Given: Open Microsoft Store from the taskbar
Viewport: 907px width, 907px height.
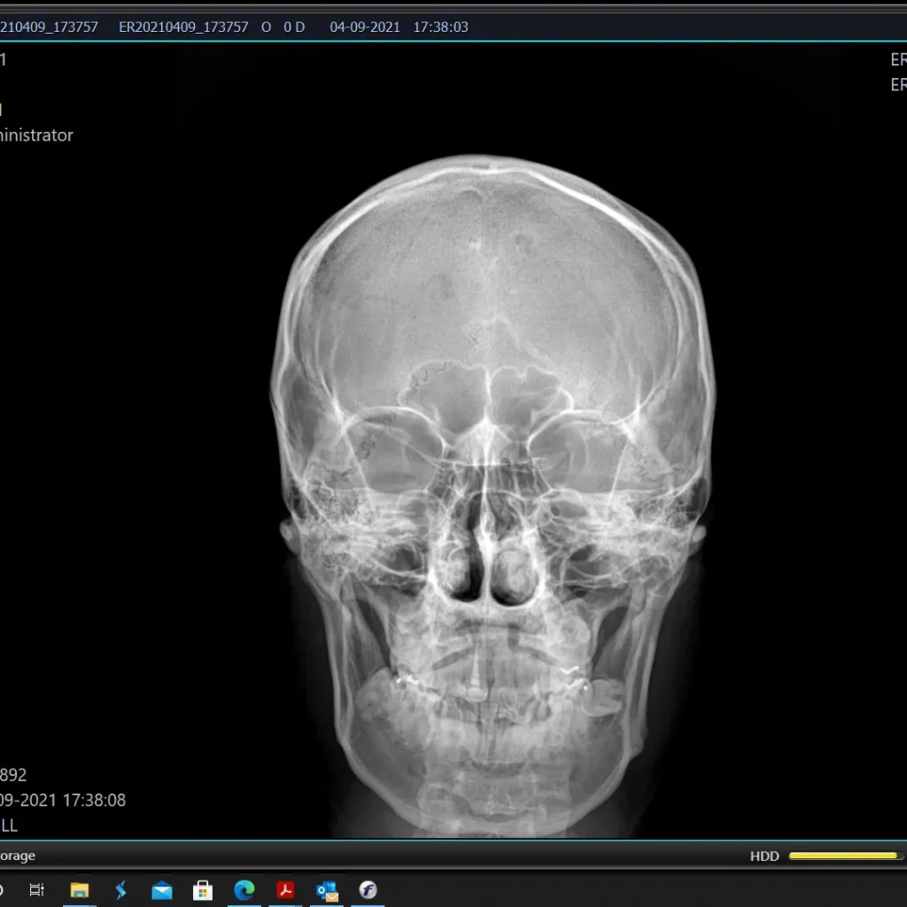Looking at the screenshot, I should tap(203, 890).
